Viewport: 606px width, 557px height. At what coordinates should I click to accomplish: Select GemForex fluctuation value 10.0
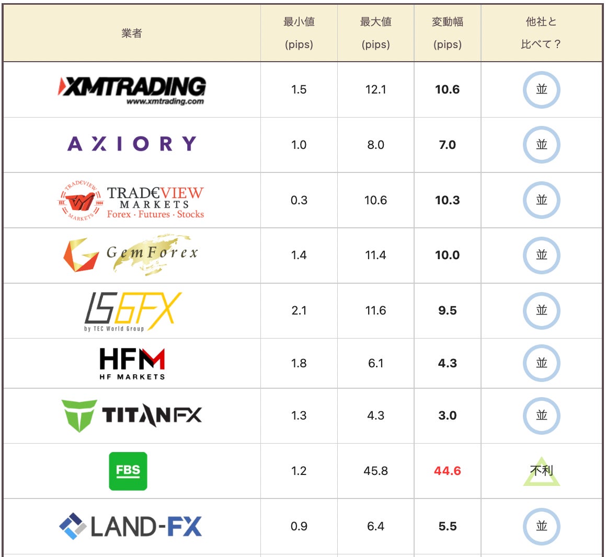(x=448, y=255)
